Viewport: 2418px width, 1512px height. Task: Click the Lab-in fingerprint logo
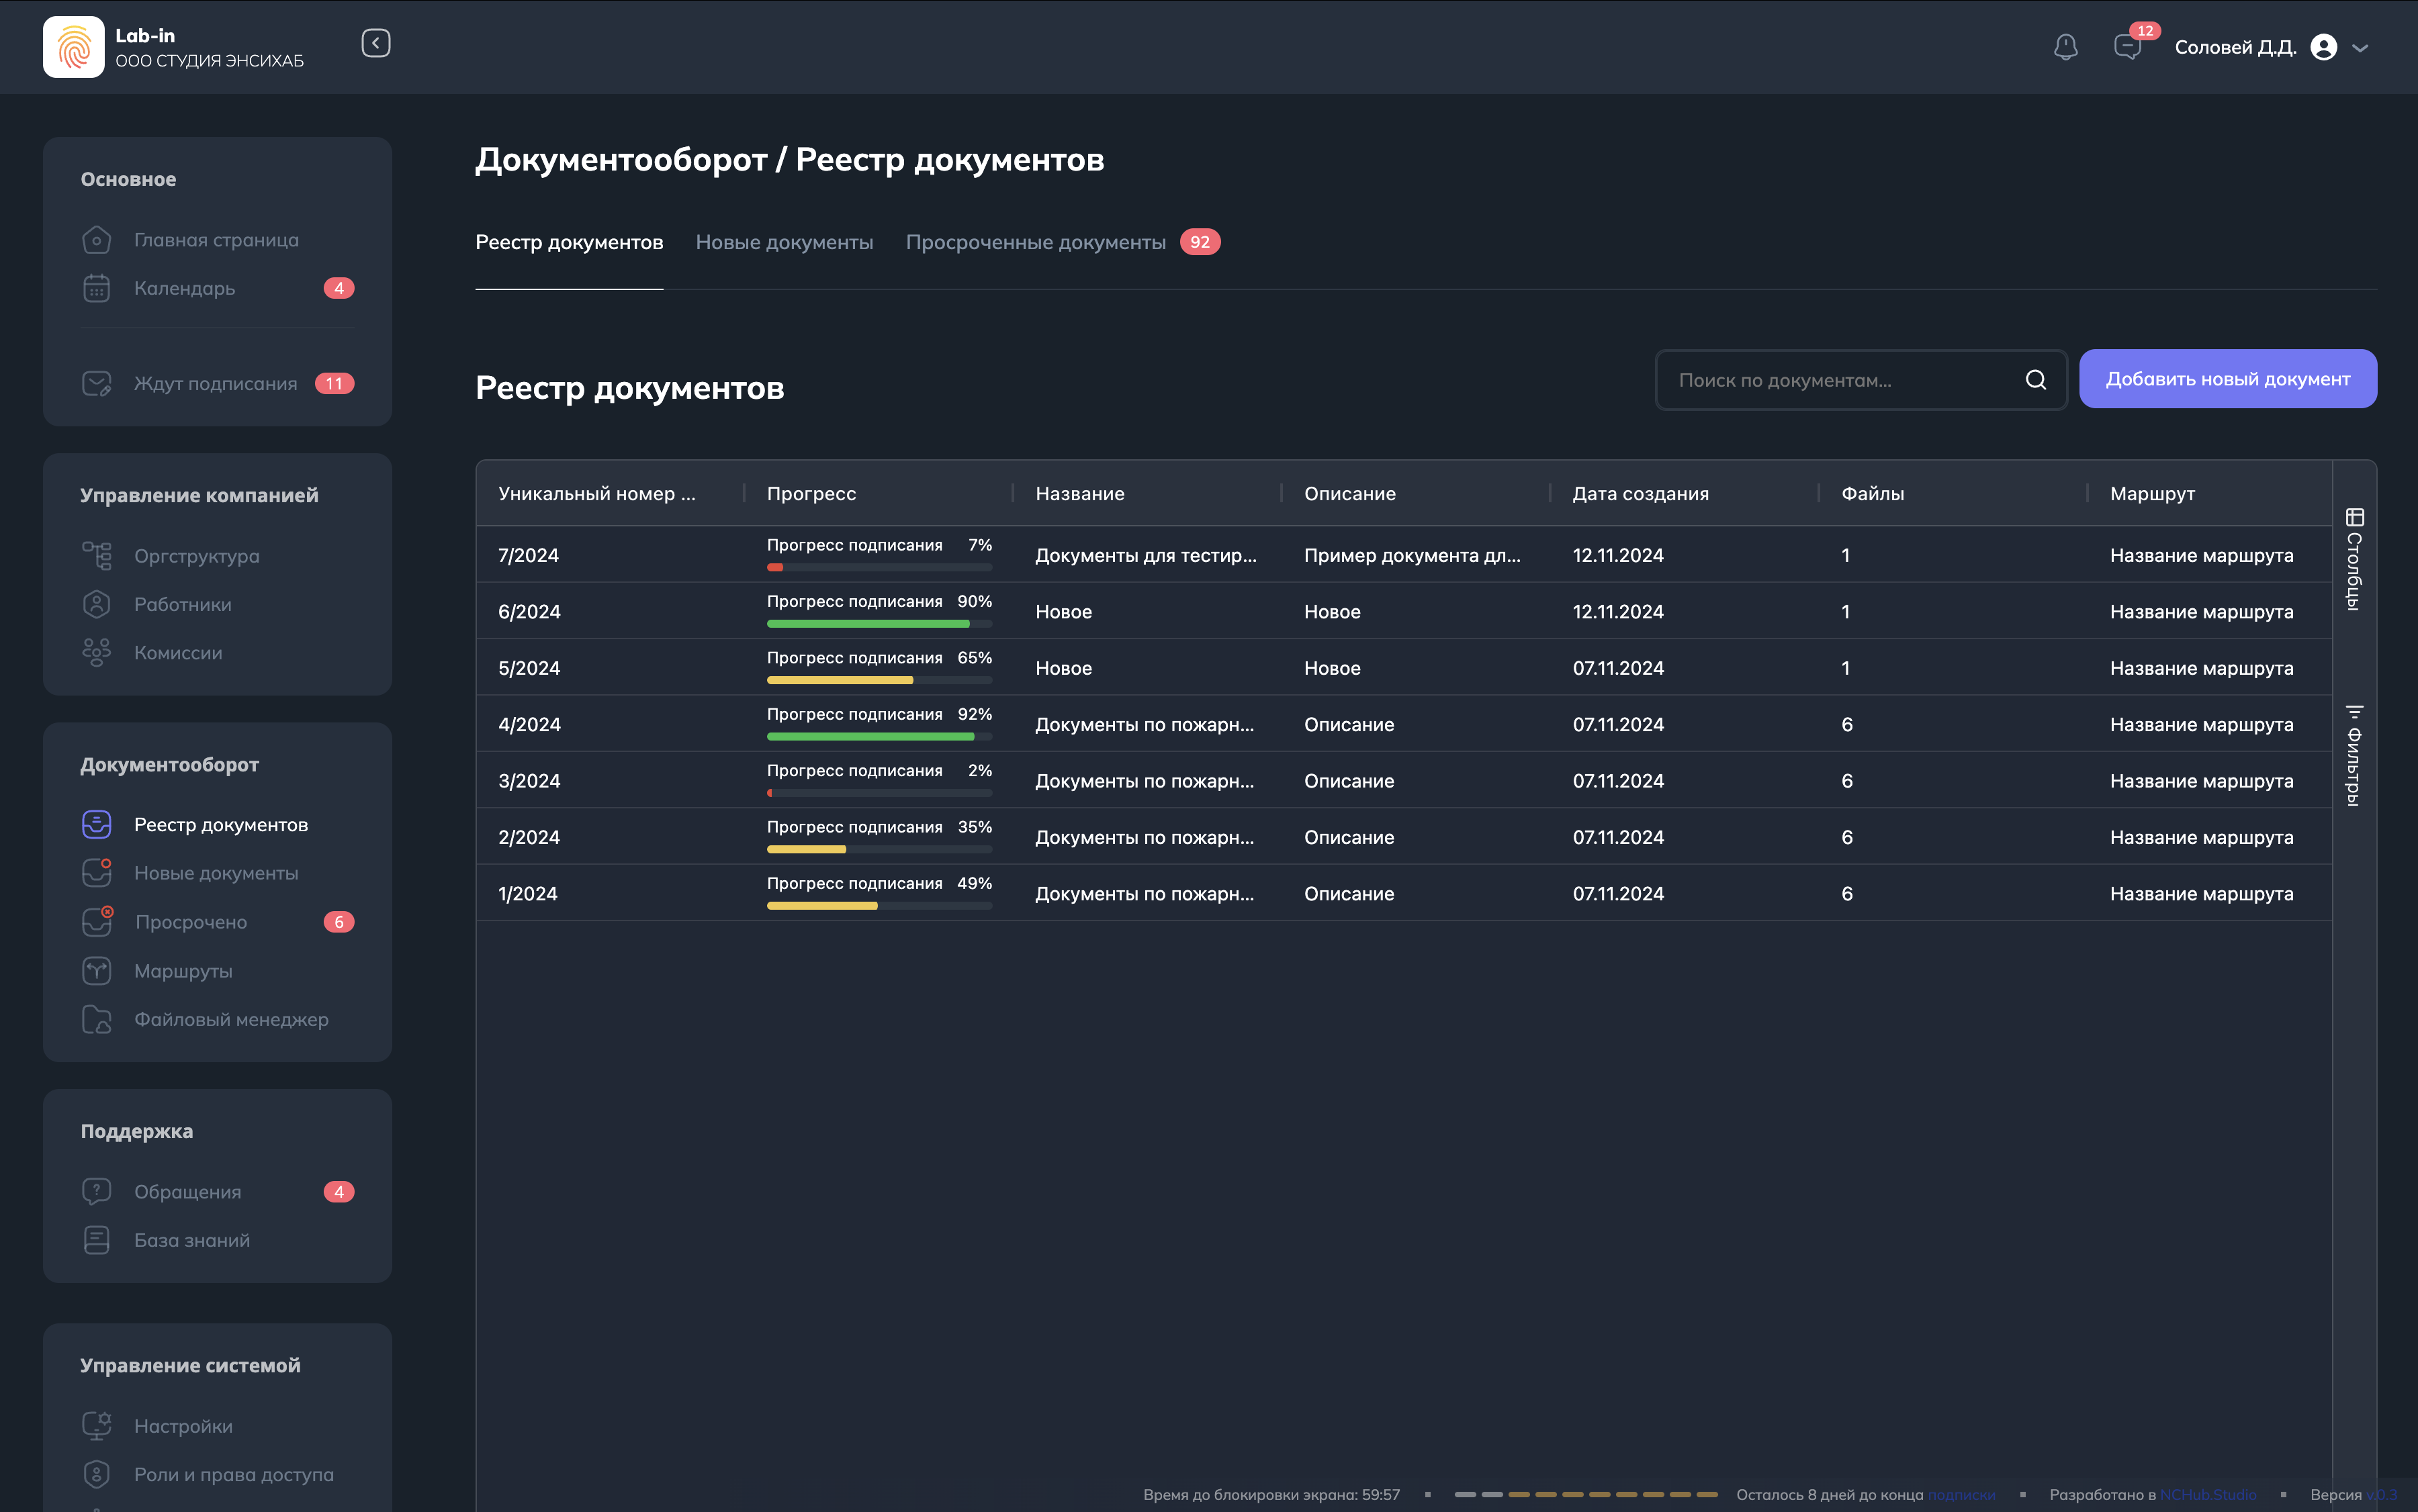click(x=73, y=47)
